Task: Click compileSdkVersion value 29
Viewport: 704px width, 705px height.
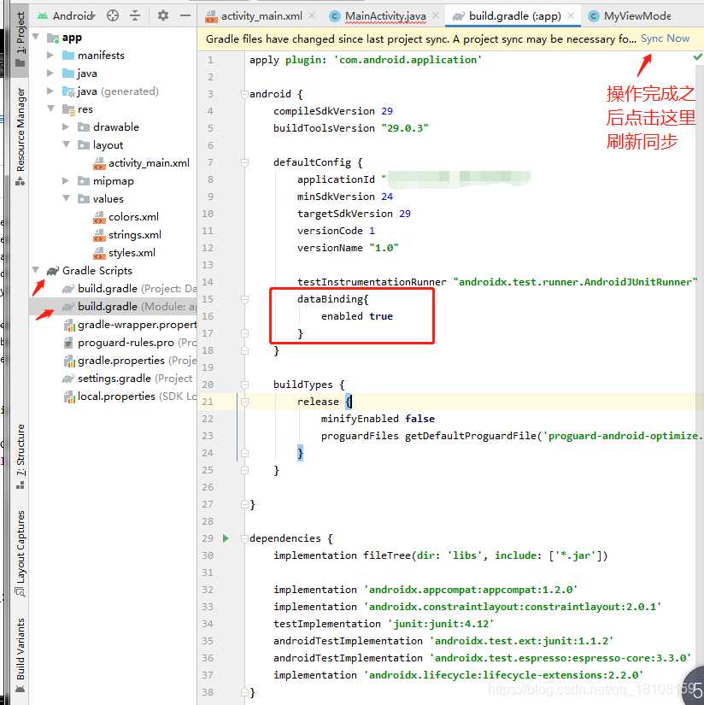Action: click(387, 111)
